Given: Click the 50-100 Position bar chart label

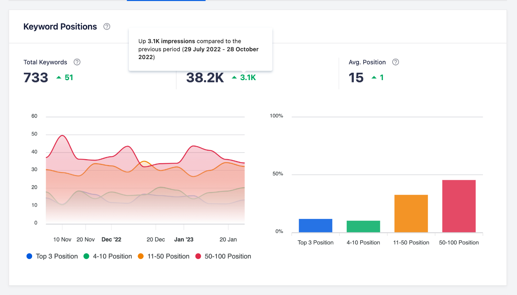Looking at the screenshot, I should coord(459,243).
